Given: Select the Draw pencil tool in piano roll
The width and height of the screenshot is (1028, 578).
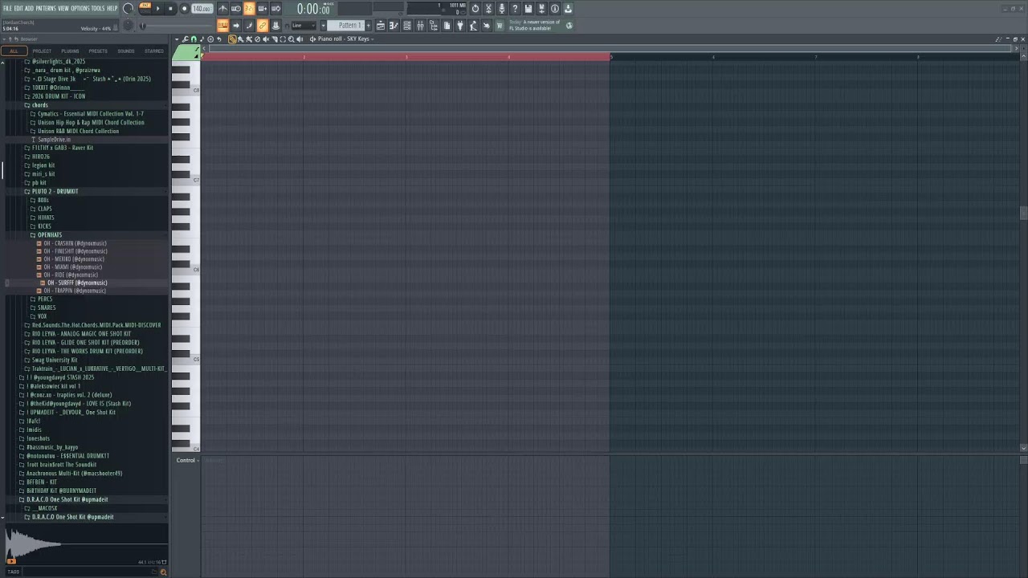Looking at the screenshot, I should [232, 39].
